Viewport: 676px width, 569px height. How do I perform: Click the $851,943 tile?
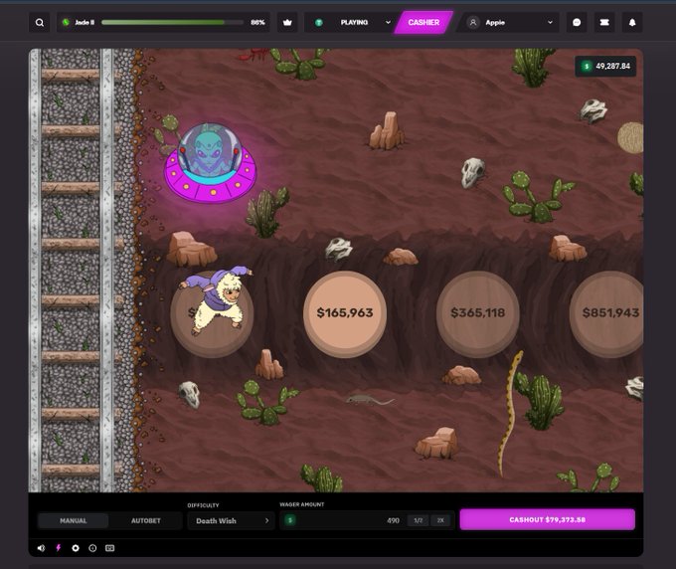606,313
